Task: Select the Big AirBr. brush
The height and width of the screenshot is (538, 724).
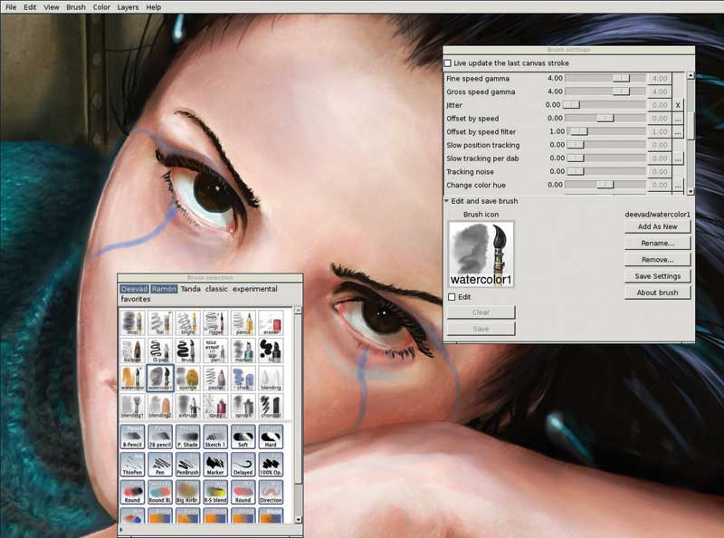Action: point(188,492)
